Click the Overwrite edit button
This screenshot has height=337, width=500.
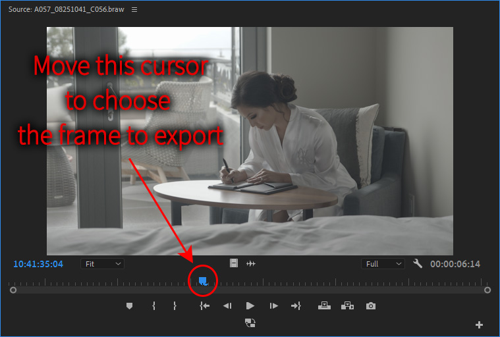(347, 306)
